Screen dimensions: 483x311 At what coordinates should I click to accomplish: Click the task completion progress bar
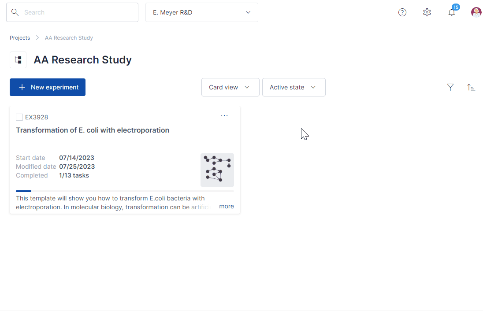pyautogui.click(x=125, y=191)
